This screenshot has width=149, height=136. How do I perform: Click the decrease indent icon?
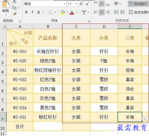[x=116, y=12]
